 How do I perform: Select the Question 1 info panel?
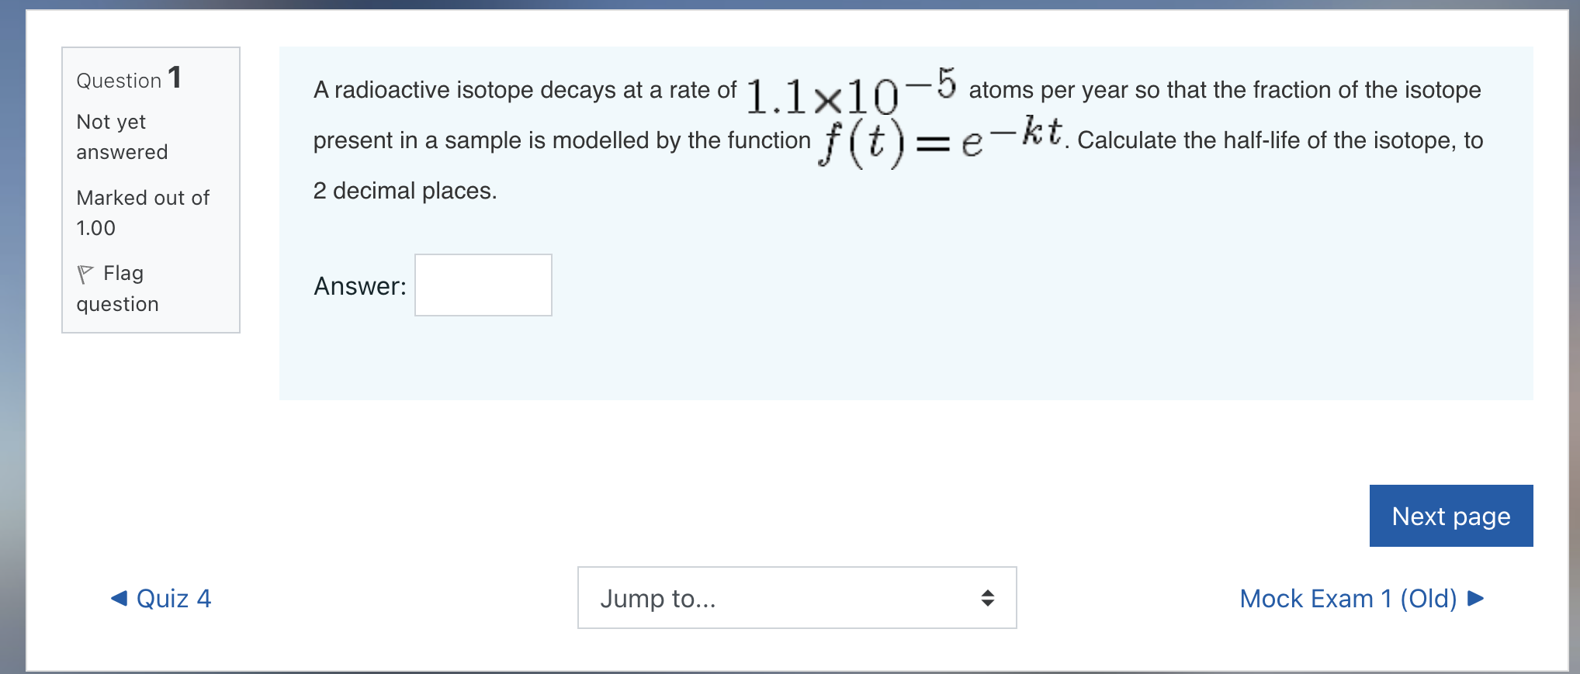151,190
